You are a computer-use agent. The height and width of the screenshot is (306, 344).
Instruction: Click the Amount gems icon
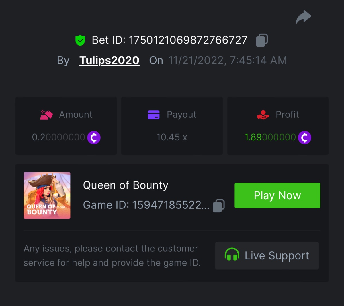pos(46,115)
